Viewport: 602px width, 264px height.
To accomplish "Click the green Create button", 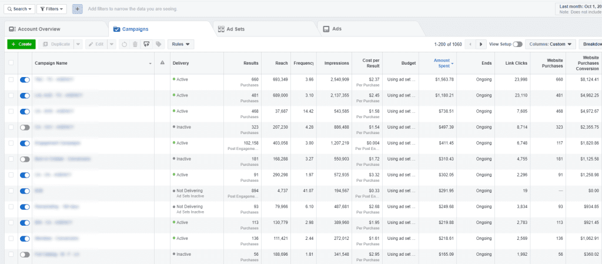I will (21, 44).
